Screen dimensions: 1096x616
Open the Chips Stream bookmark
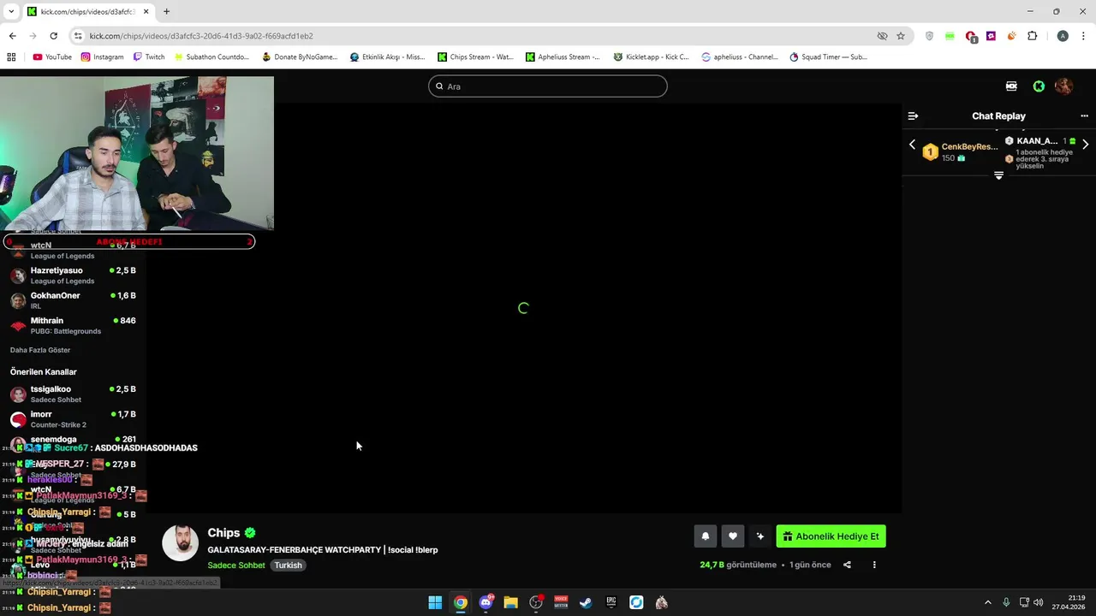pos(475,57)
